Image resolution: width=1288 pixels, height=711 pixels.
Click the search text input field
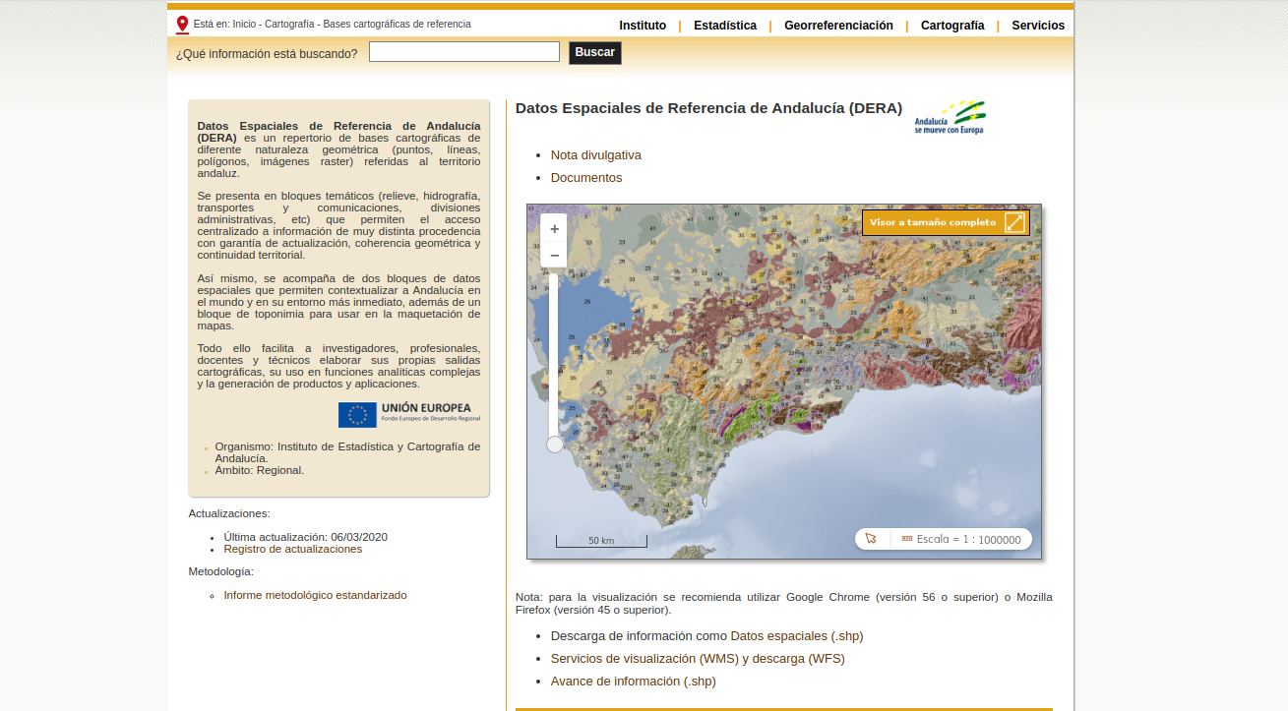pos(464,52)
